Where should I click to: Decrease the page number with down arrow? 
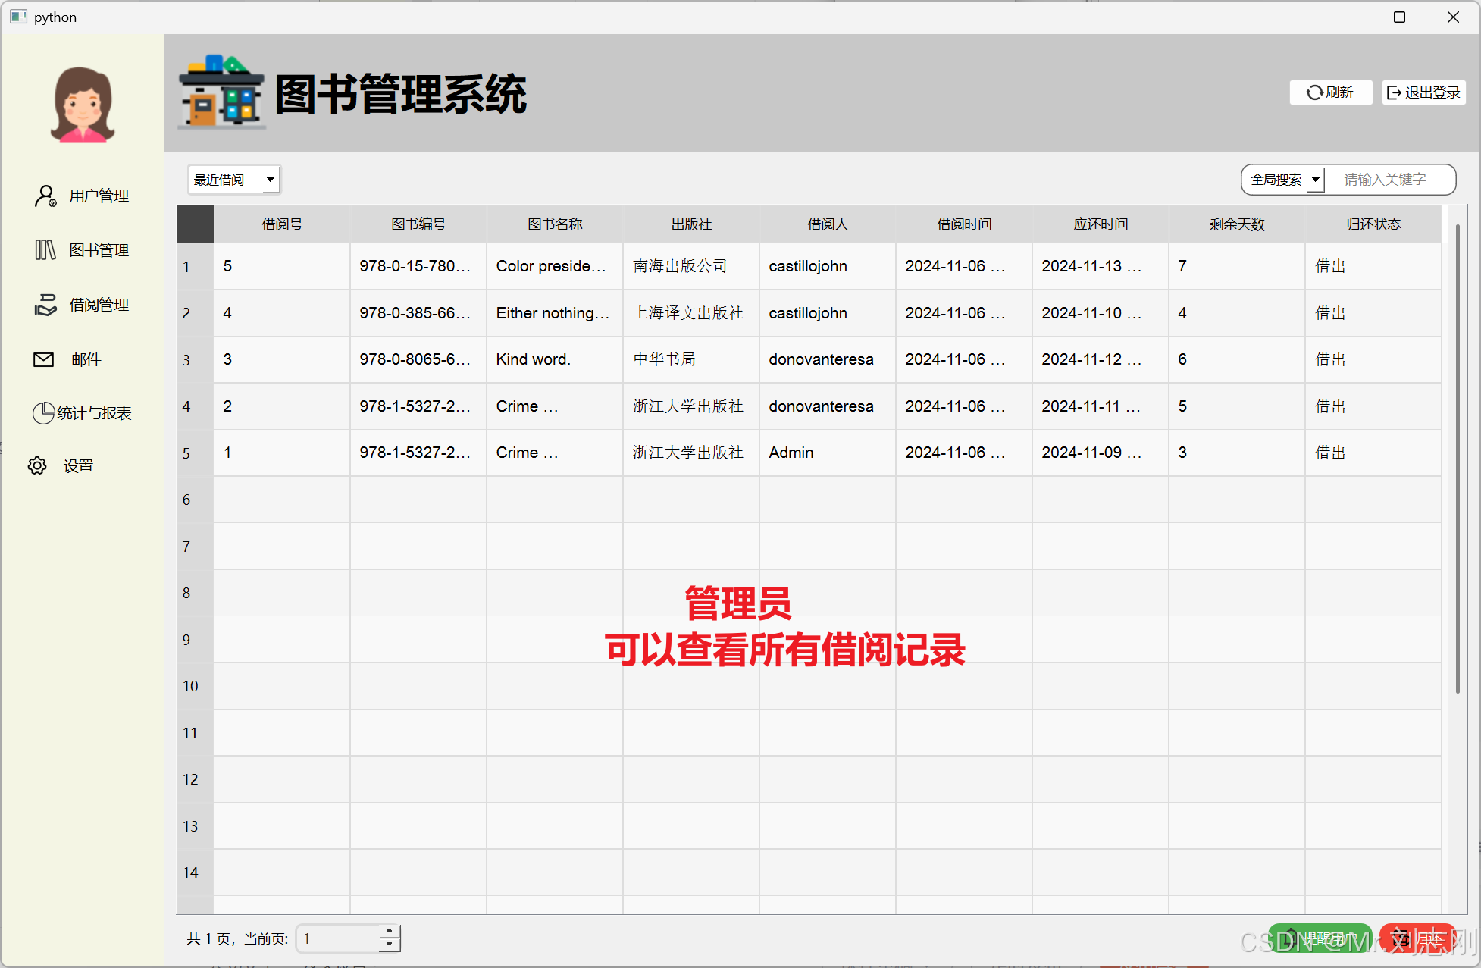(390, 945)
